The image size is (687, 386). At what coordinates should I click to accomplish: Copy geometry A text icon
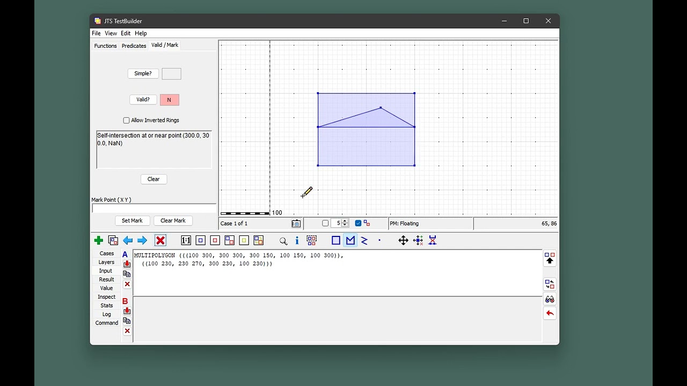tap(127, 274)
